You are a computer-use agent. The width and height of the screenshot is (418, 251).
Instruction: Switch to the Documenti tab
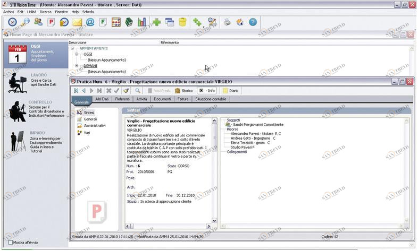(162, 99)
